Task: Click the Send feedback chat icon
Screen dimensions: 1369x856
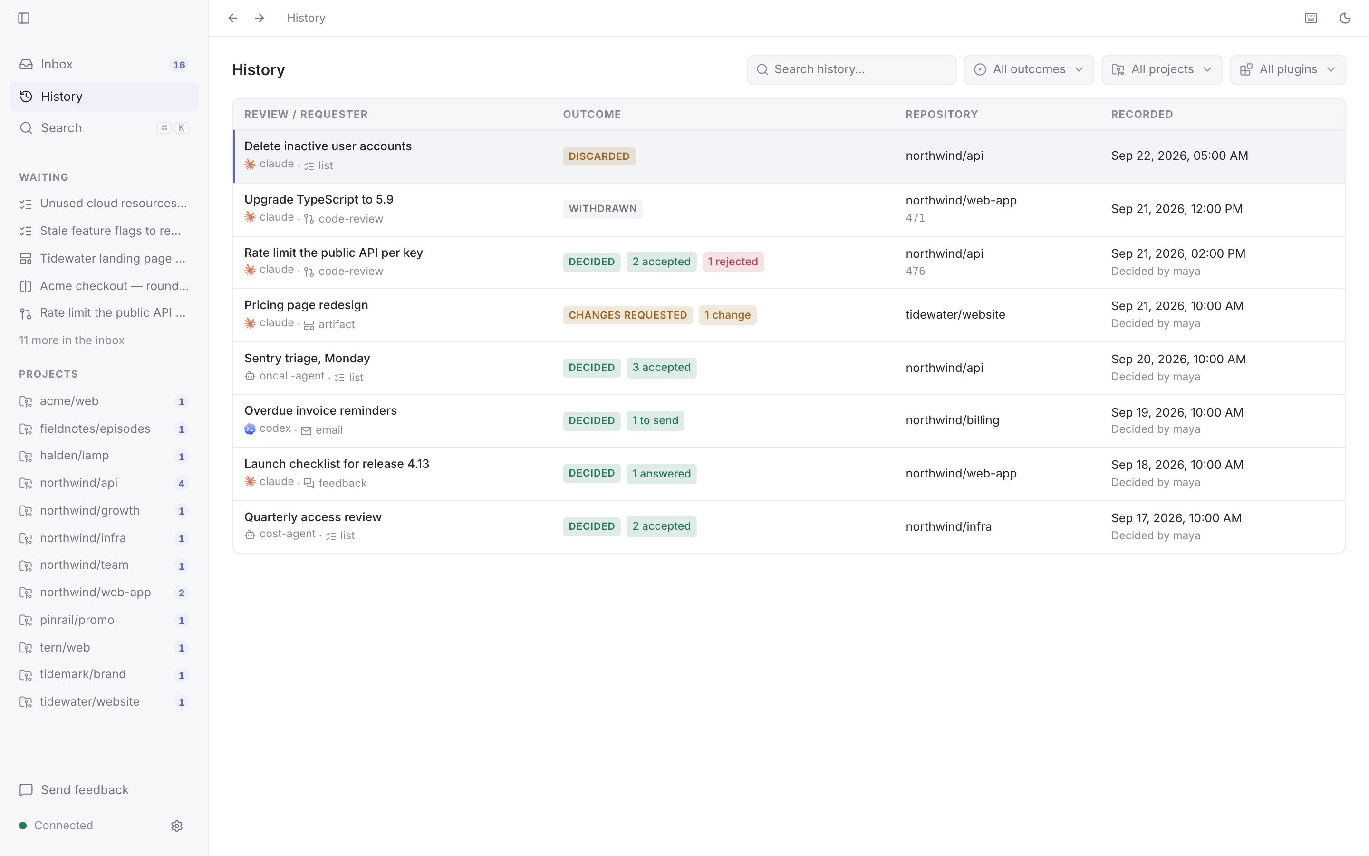Action: [x=26, y=790]
